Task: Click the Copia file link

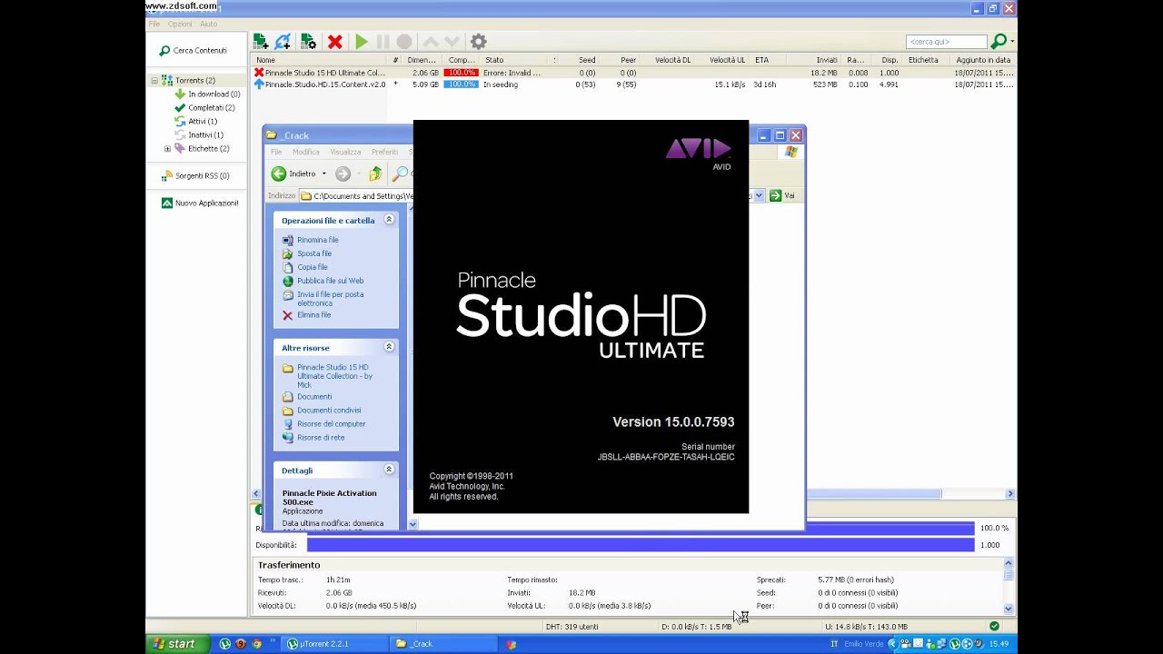Action: (313, 268)
